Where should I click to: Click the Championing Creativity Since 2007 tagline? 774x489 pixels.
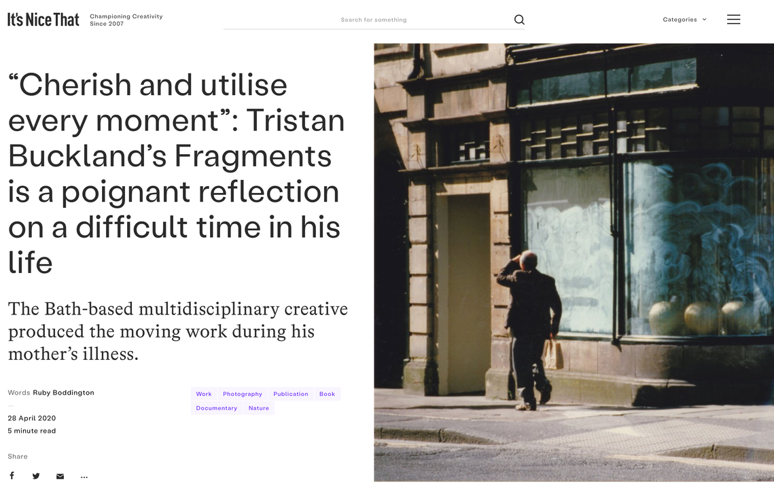tap(126, 20)
